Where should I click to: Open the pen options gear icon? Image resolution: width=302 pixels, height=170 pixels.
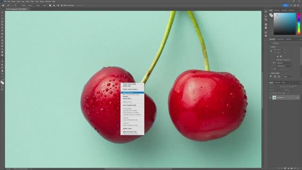click(x=62, y=5)
